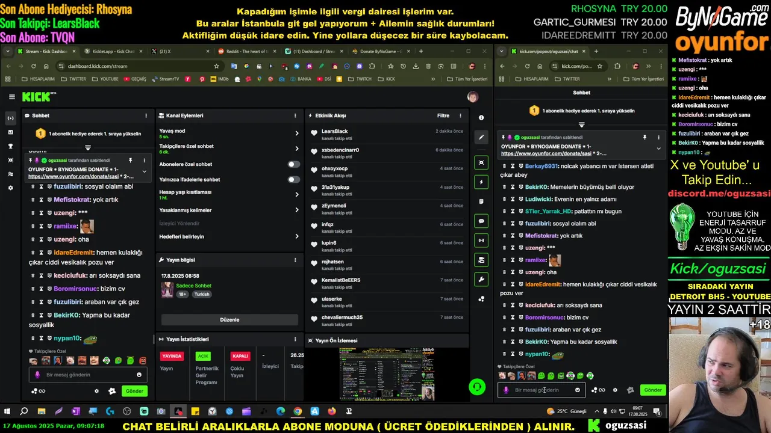This screenshot has height=433, width=771.
Task: Open emoji picker in popout chat input
Action: 578,390
